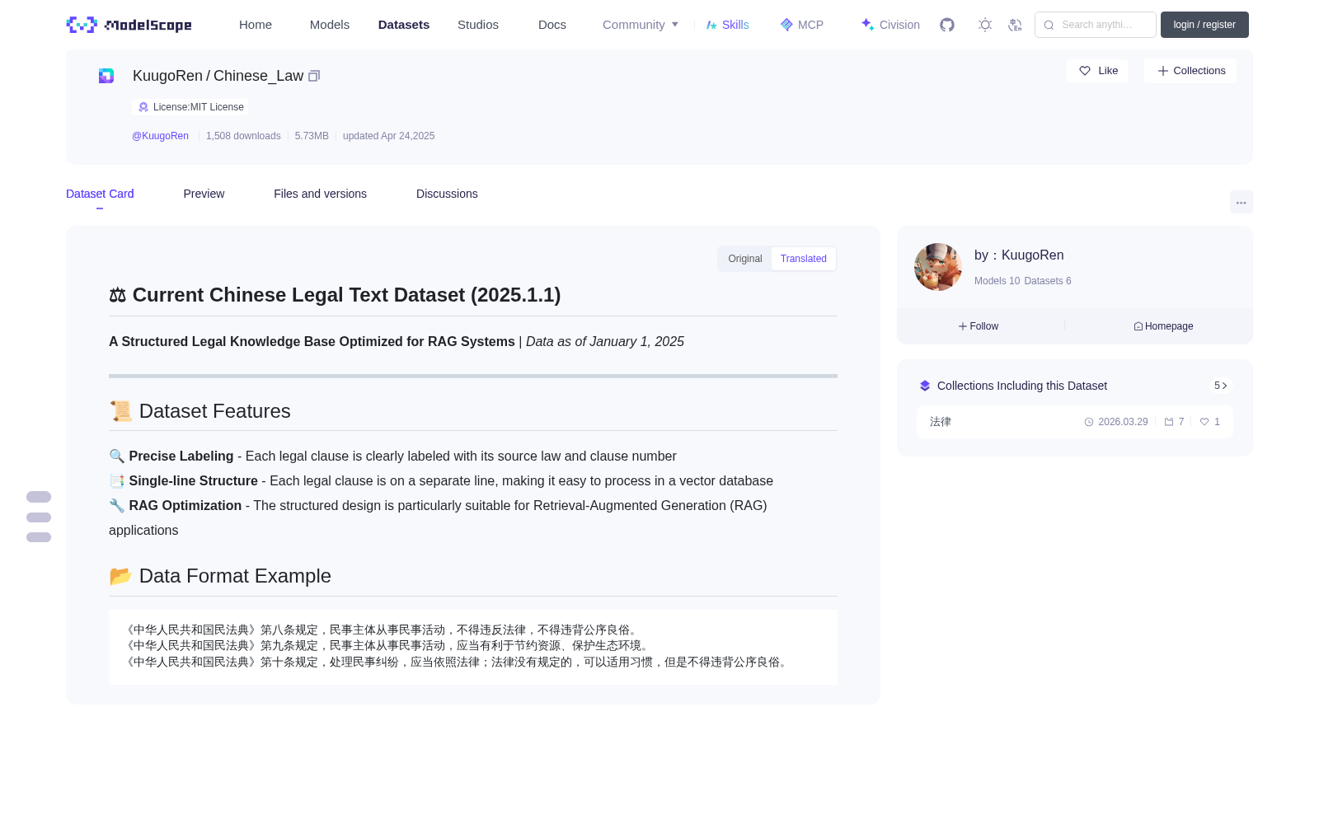Expand the collections count 5 chevron
This screenshot has width=1319, height=824.
click(x=1221, y=386)
